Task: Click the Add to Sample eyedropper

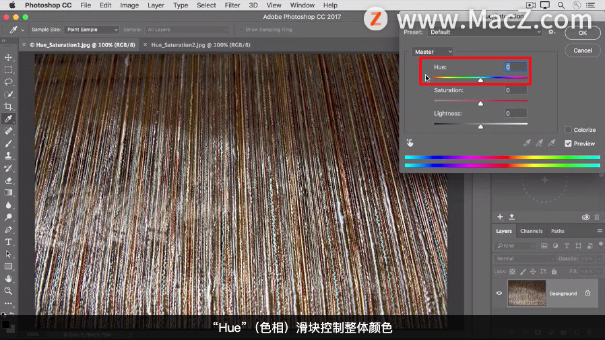Action: point(540,143)
